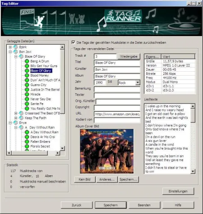Click the Track # input field
203x214 pixels.
pyautogui.click(x=105, y=56)
